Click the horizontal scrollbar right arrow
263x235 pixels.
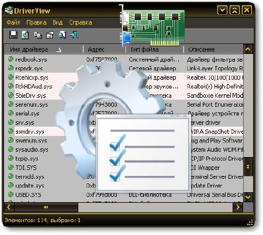[x=238, y=207]
